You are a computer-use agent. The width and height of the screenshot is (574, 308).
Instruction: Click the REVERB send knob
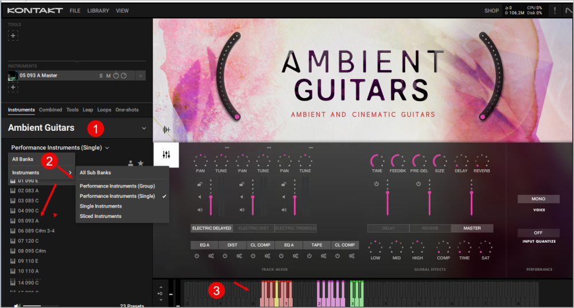tap(482, 161)
